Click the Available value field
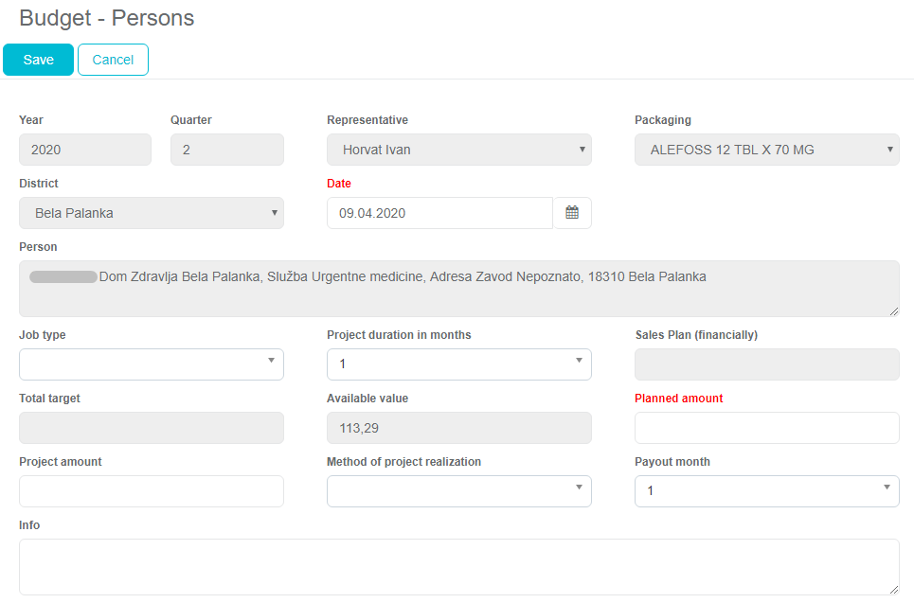914x603 pixels. (458, 428)
